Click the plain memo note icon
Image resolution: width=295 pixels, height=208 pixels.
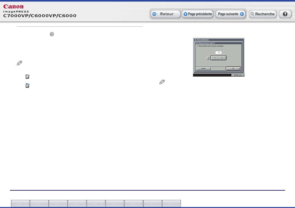27,77
